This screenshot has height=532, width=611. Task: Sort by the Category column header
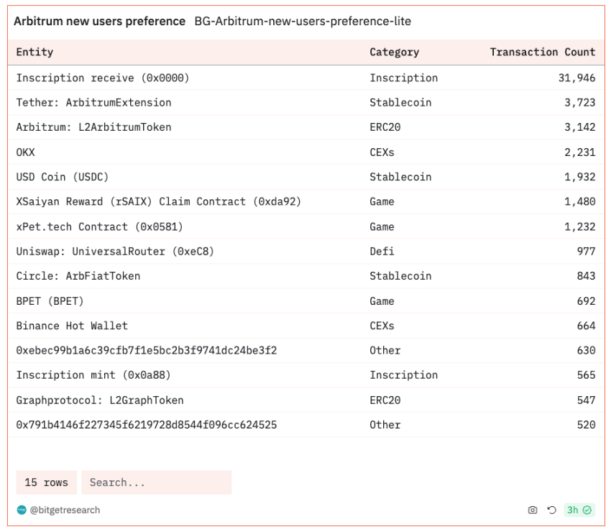coord(394,52)
